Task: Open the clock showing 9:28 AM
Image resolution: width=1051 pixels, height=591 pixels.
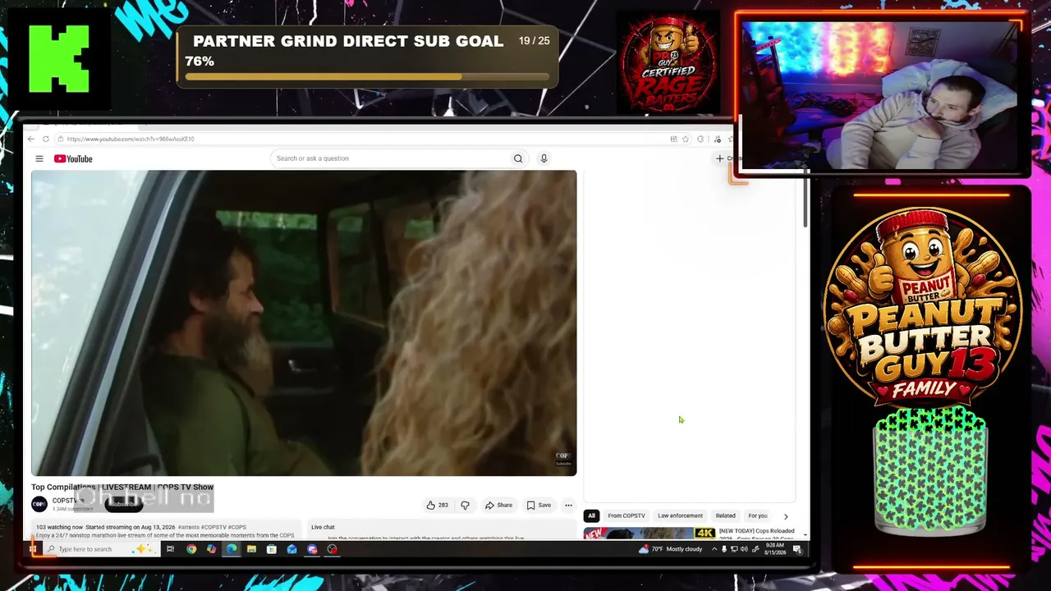Action: pos(775,549)
